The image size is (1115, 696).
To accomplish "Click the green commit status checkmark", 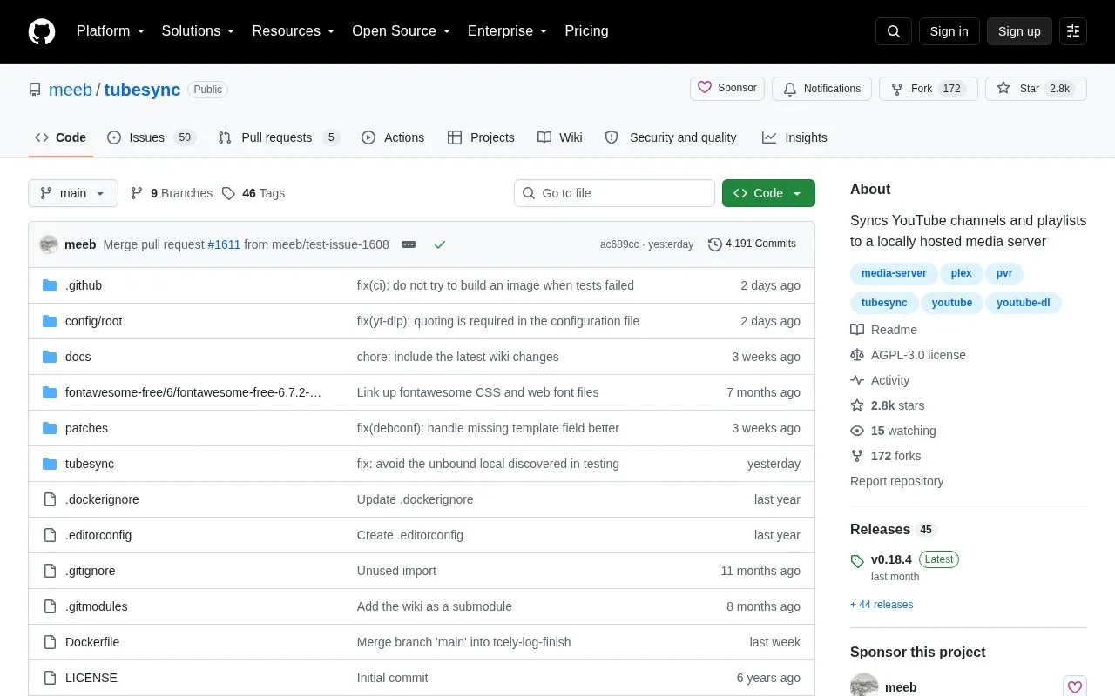I will coord(440,244).
